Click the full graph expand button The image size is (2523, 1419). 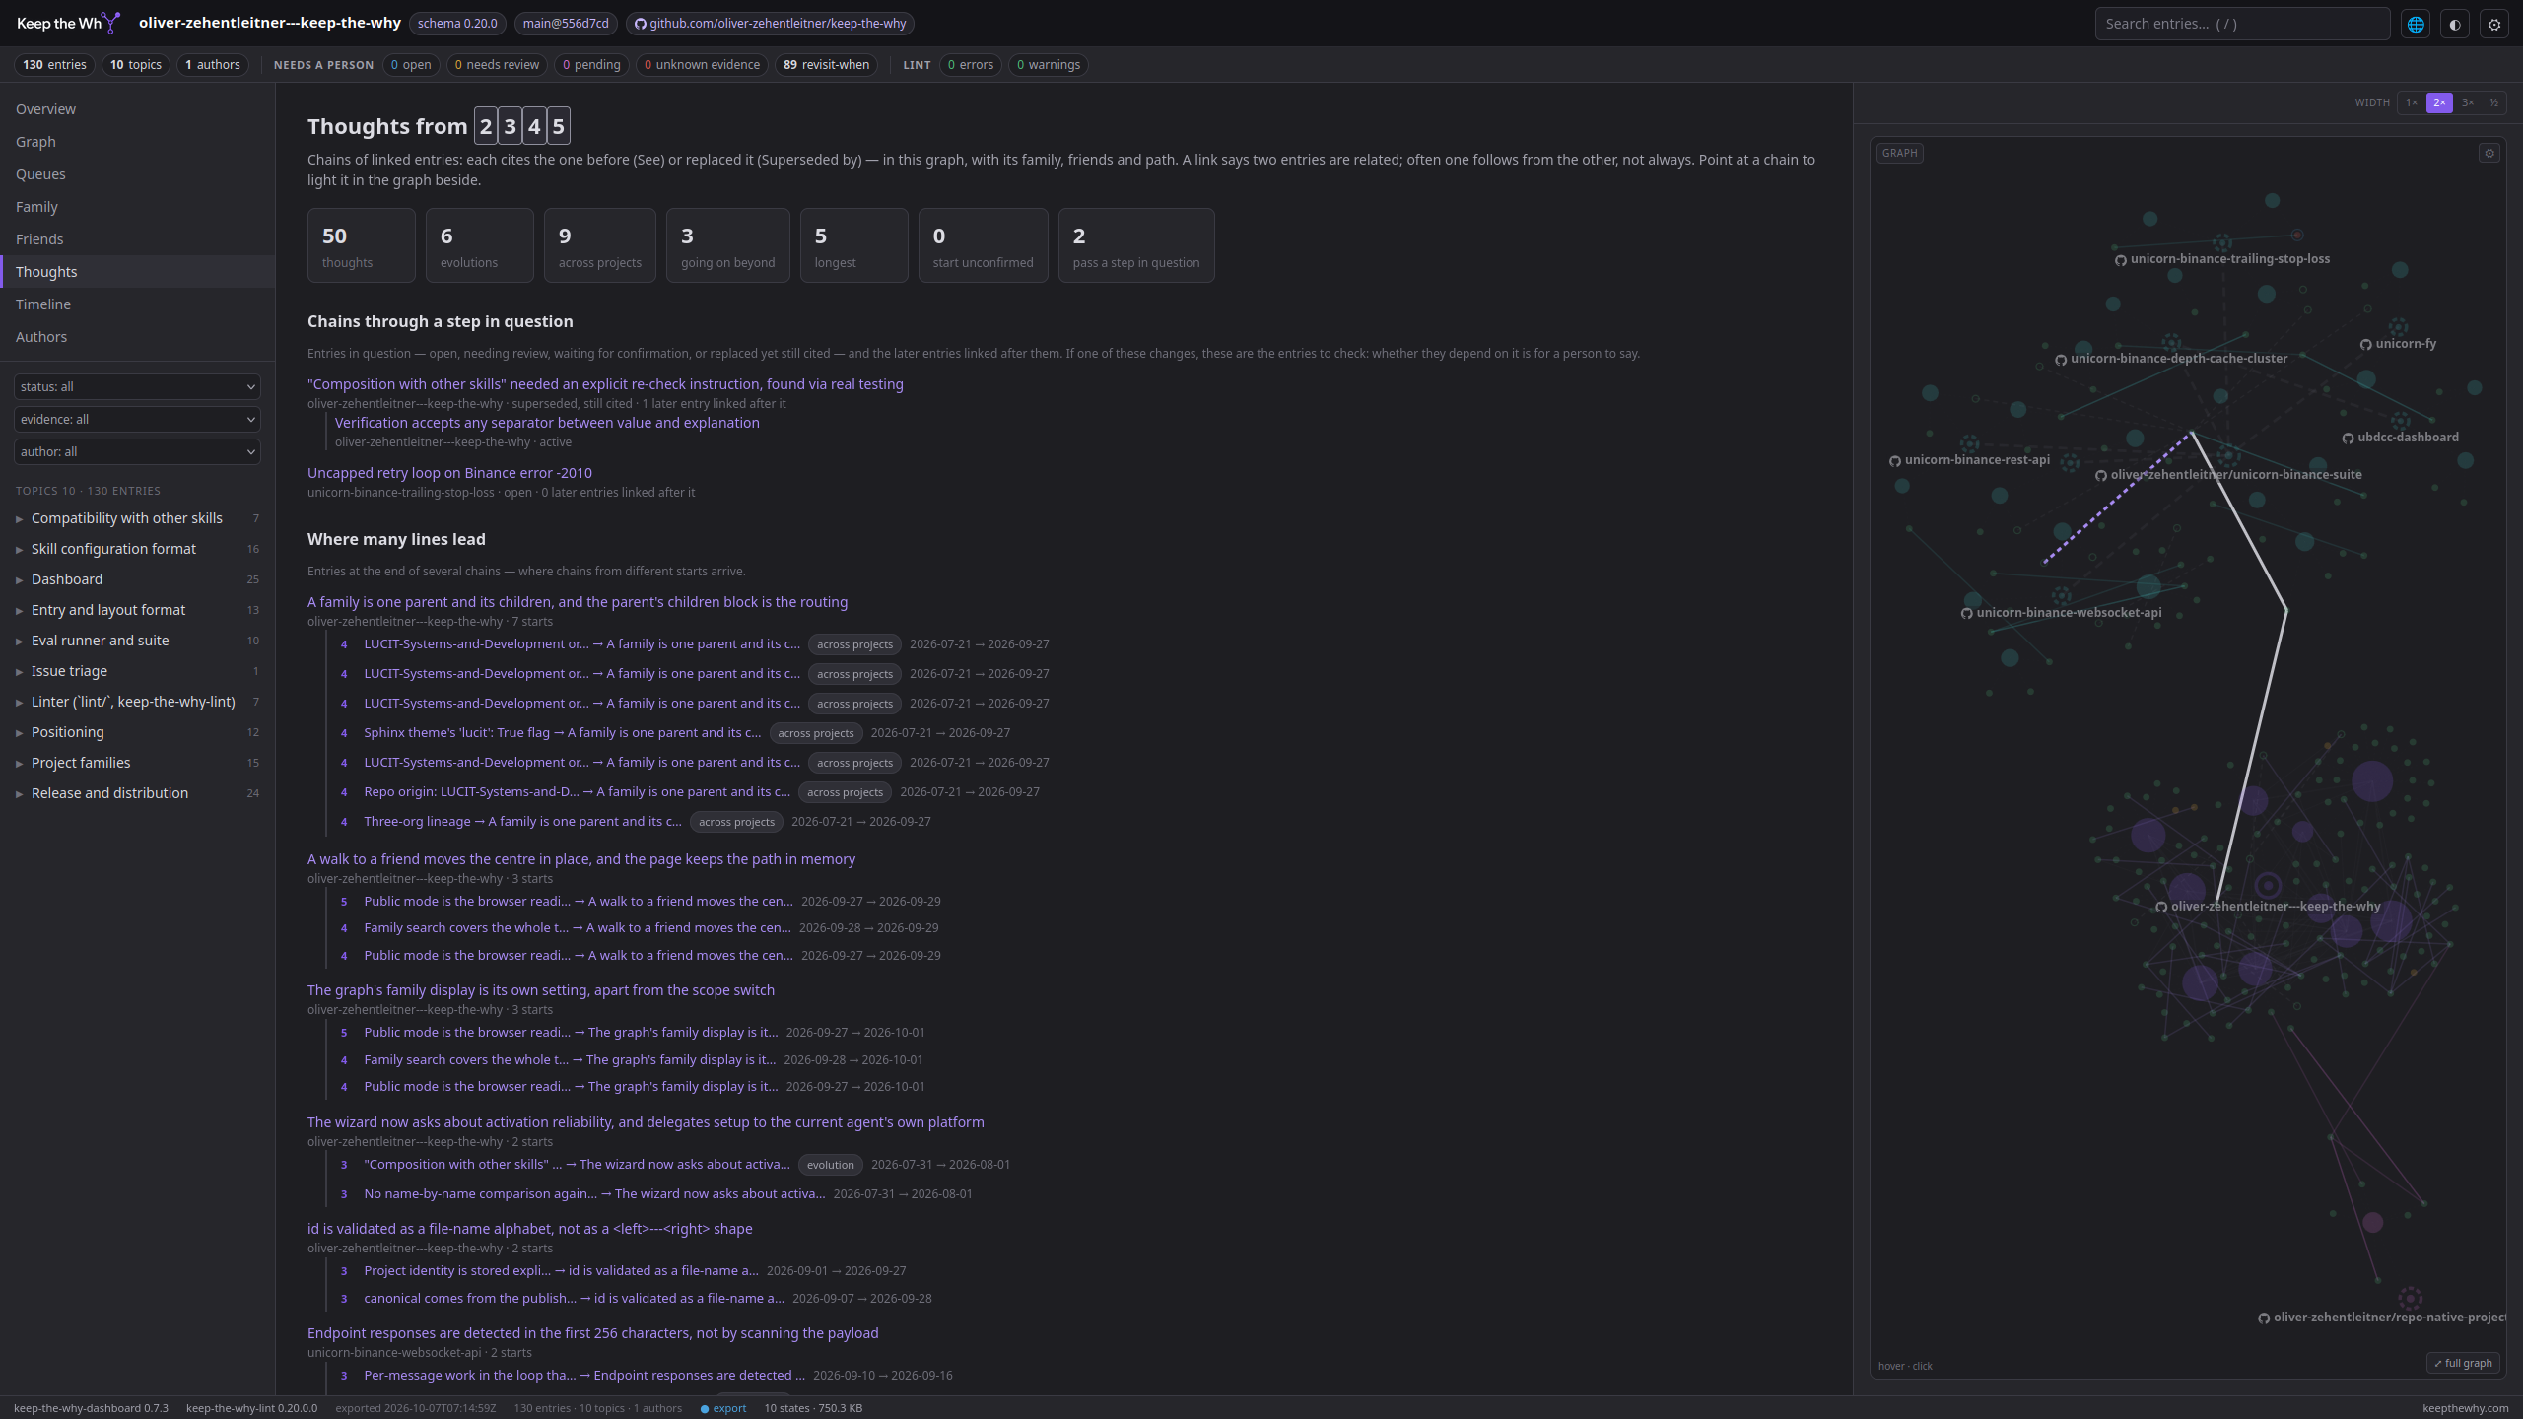point(2463,1363)
